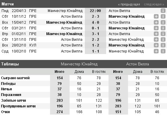This screenshot has width=167, height=117.
Task: Click the 4 - 0 score result
Action: coord(95,22)
